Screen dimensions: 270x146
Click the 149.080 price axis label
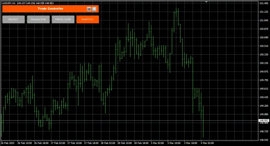(x=264, y=114)
